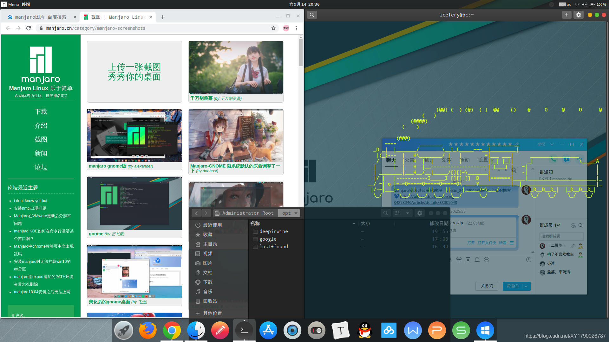The image size is (609, 342).
Task: Open CSDN blog link in QQ chat
Action: click(x=425, y=199)
